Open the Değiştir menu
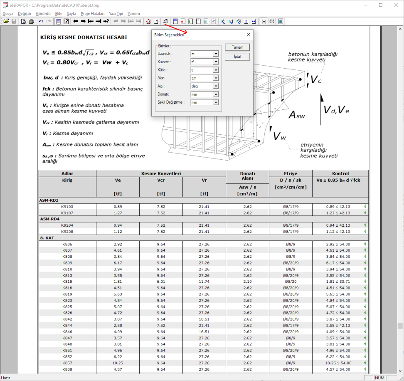The height and width of the screenshot is (381, 404). (25, 13)
